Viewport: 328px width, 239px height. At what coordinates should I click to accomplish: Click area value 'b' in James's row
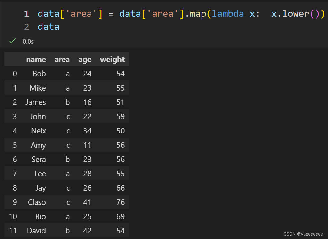pyautogui.click(x=68, y=102)
